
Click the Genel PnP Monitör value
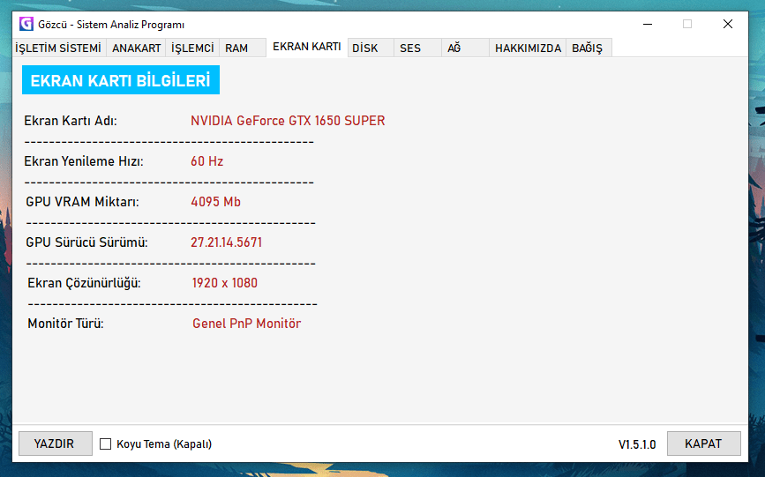(247, 323)
